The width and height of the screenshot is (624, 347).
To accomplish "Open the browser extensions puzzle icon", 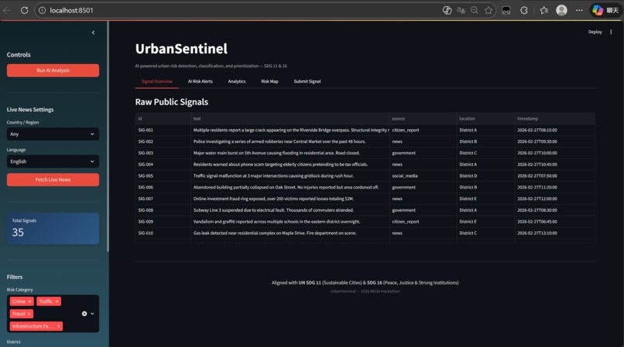I will click(x=523, y=10).
